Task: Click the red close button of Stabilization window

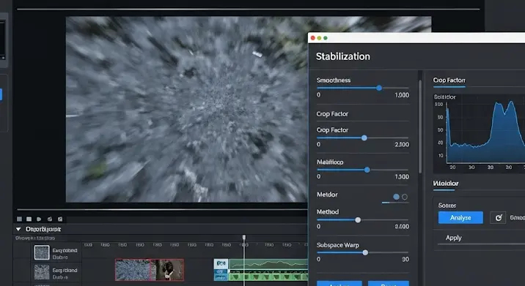Action: [312, 38]
